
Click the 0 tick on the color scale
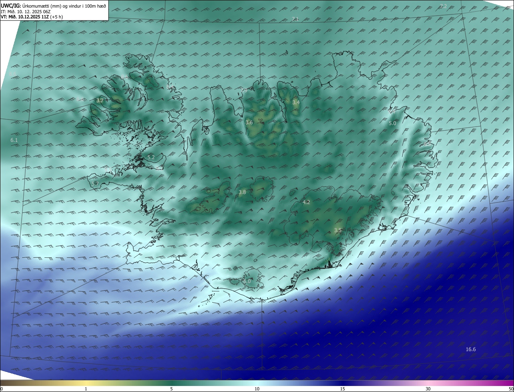[1, 389]
